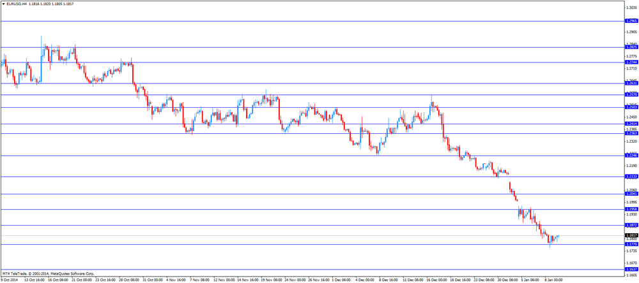
Task: Click the 24 Nov 00:00 time axis label
Action: (x=295, y=280)
